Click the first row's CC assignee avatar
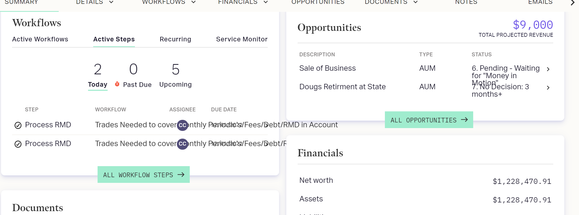 [183, 125]
